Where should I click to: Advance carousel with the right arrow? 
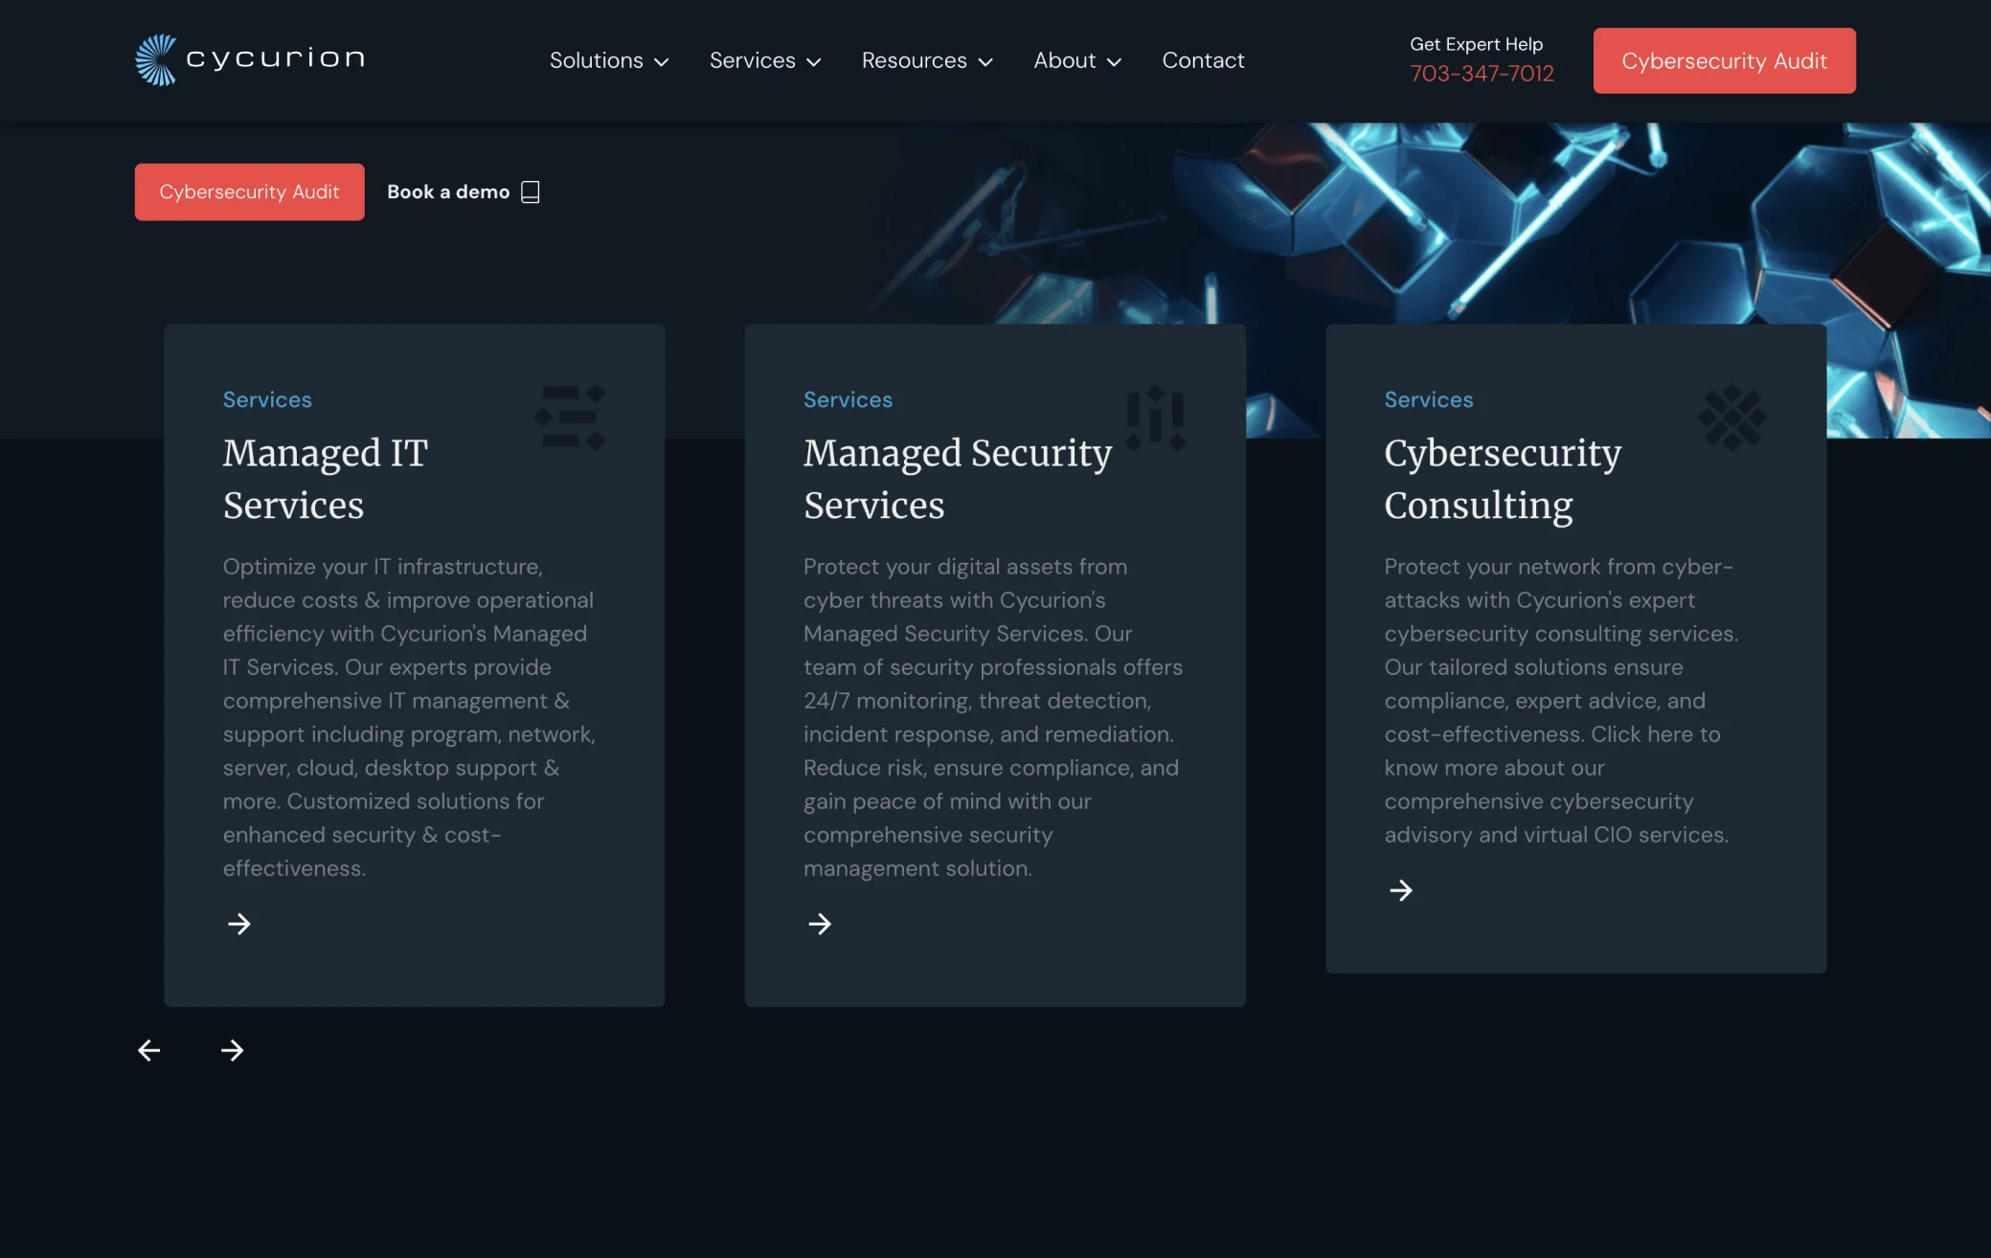point(232,1050)
